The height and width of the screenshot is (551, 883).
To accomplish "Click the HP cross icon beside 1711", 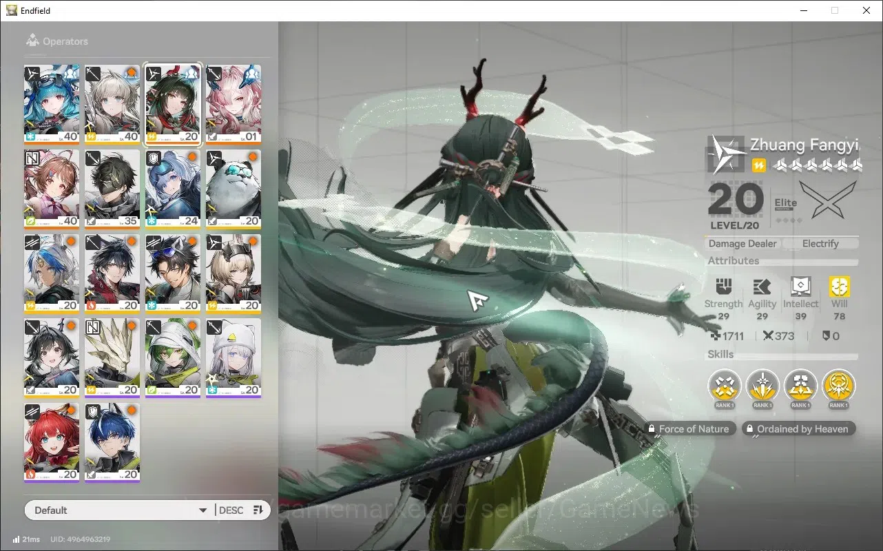I will click(x=716, y=336).
